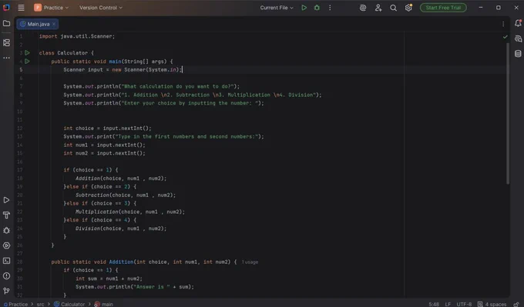Image resolution: width=524 pixels, height=307 pixels.
Task: Click the inspections green checkmark widget
Action: [506, 37]
